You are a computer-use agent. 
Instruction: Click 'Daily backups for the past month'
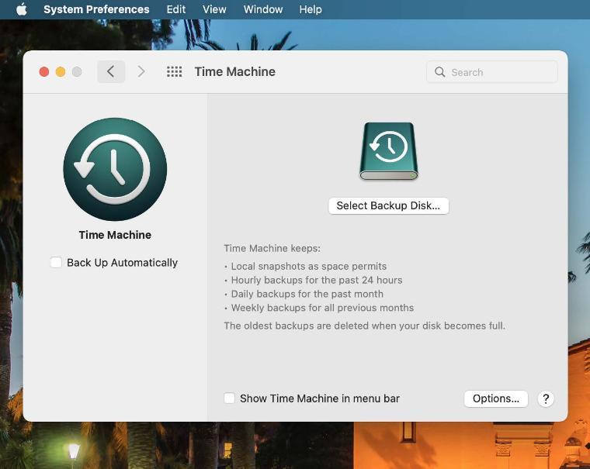(307, 294)
